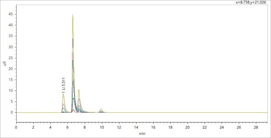Click the apex of the tallest peak near 45 µS

click(x=73, y=15)
